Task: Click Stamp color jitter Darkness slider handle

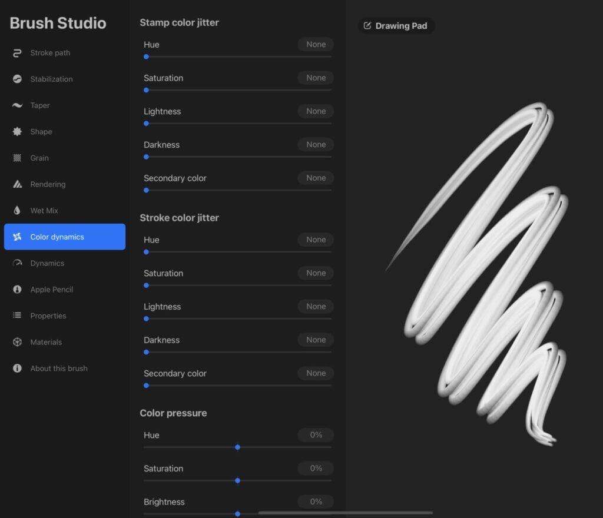Action: tap(146, 157)
